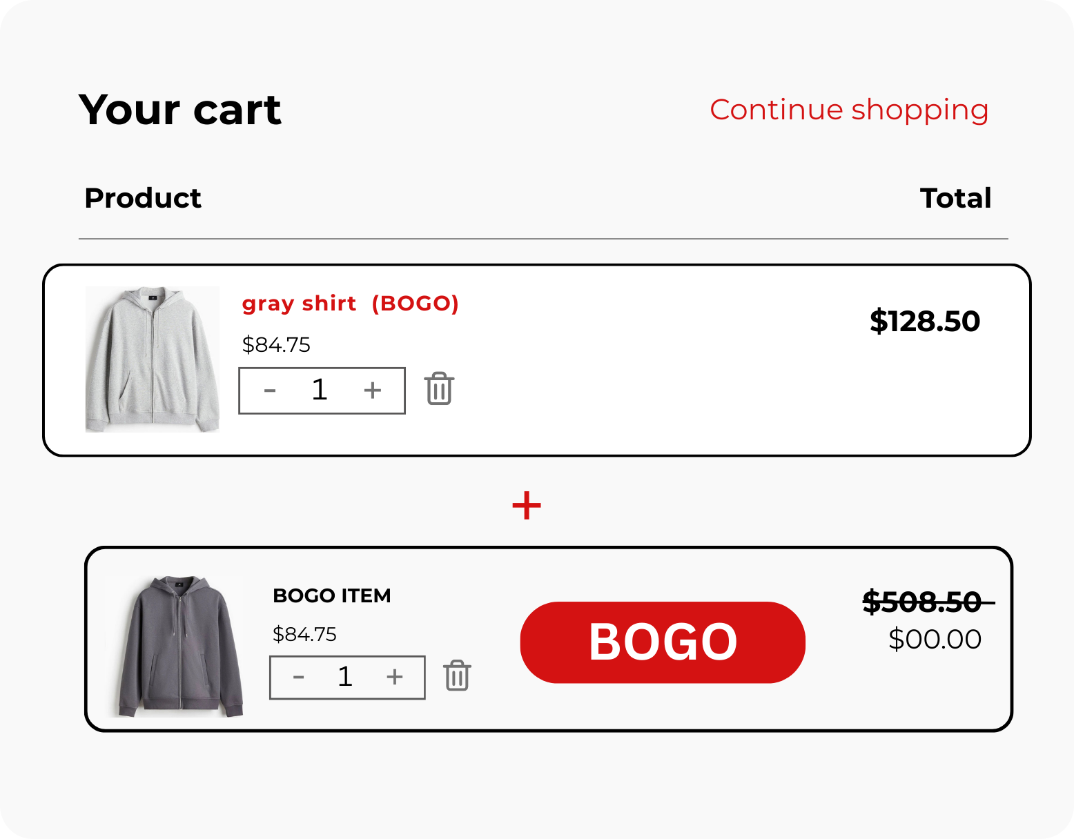Viewport: 1074px width, 839px height.
Task: Click the Continue shopping link
Action: [x=849, y=110]
